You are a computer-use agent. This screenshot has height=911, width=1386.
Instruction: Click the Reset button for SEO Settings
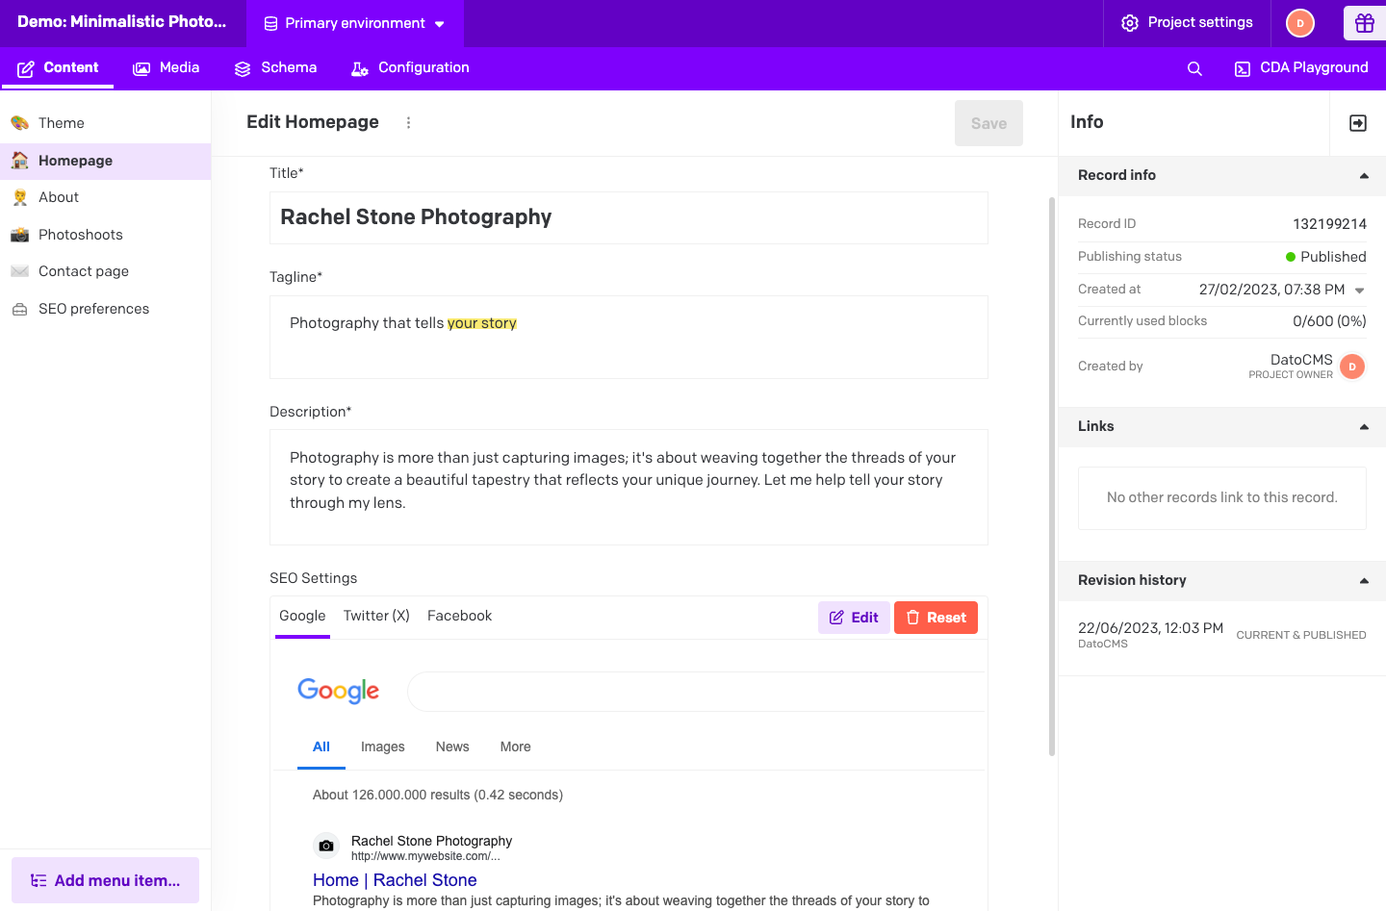pyautogui.click(x=936, y=617)
